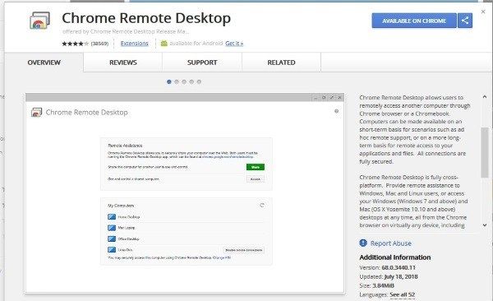Image resolution: width=493 pixels, height=301 pixels.
Task: Click the small Chrome Remote Desktop preview logo
Action: [x=36, y=113]
